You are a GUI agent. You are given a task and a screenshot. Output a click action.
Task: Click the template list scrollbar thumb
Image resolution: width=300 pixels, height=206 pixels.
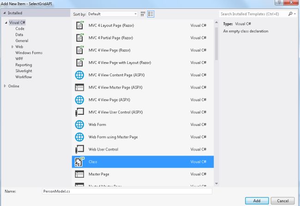(x=216, y=44)
